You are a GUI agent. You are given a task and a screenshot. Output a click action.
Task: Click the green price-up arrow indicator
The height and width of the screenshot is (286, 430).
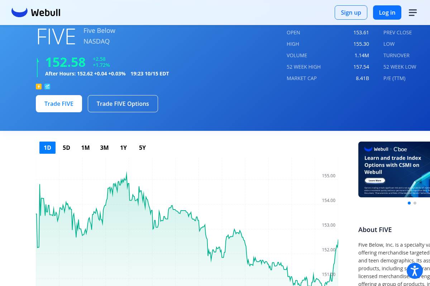(38, 67)
